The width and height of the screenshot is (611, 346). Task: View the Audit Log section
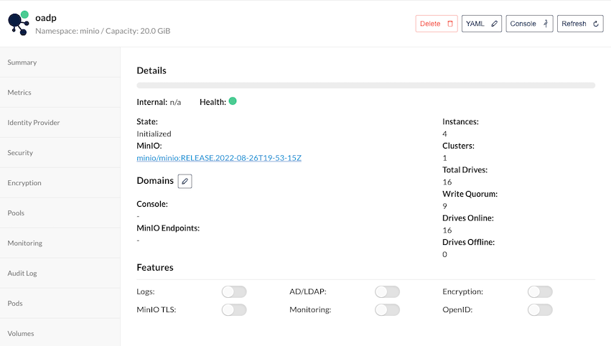60,273
